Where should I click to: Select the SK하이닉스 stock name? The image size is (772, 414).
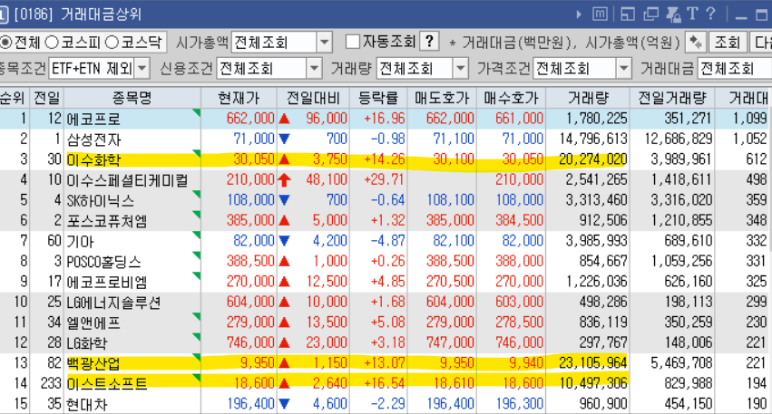101,200
